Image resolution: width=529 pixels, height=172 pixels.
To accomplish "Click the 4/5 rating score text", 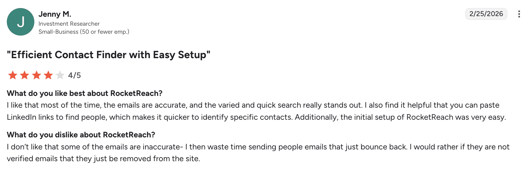I will coord(75,75).
